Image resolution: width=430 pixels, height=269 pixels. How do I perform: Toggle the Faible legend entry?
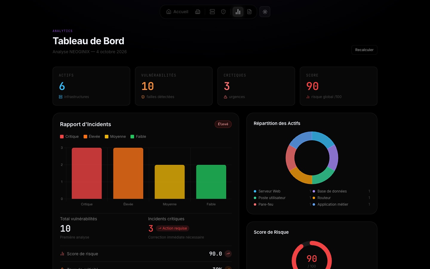(x=138, y=137)
